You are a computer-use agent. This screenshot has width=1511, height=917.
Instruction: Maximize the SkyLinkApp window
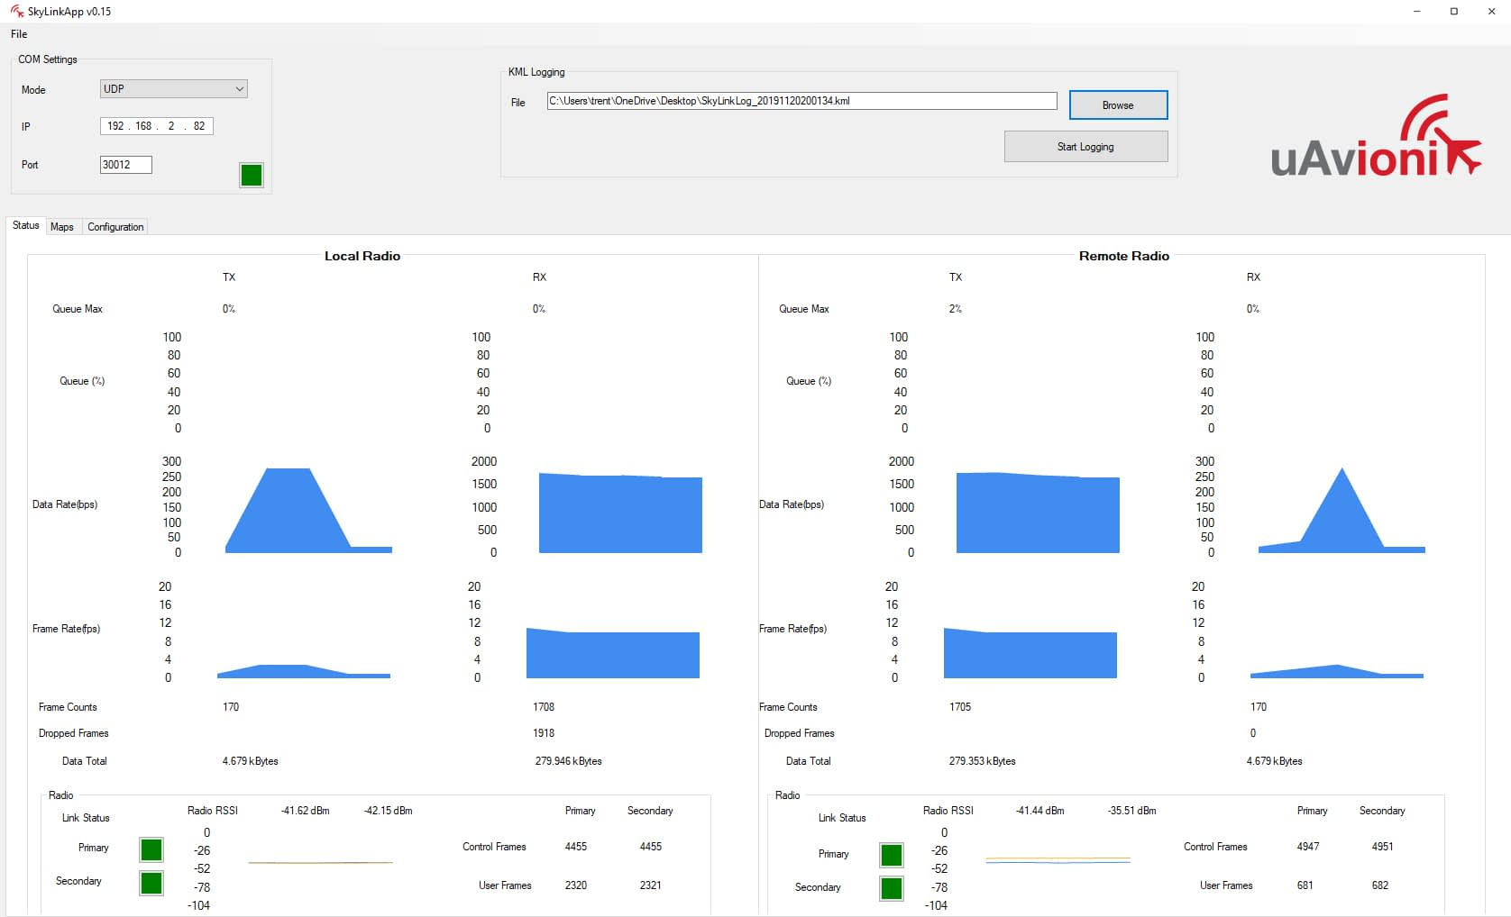[1454, 12]
